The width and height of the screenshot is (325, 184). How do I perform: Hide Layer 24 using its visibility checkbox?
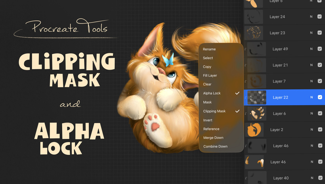click(319, 17)
